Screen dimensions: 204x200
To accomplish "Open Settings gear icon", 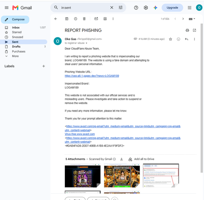I will pos(146,8).
